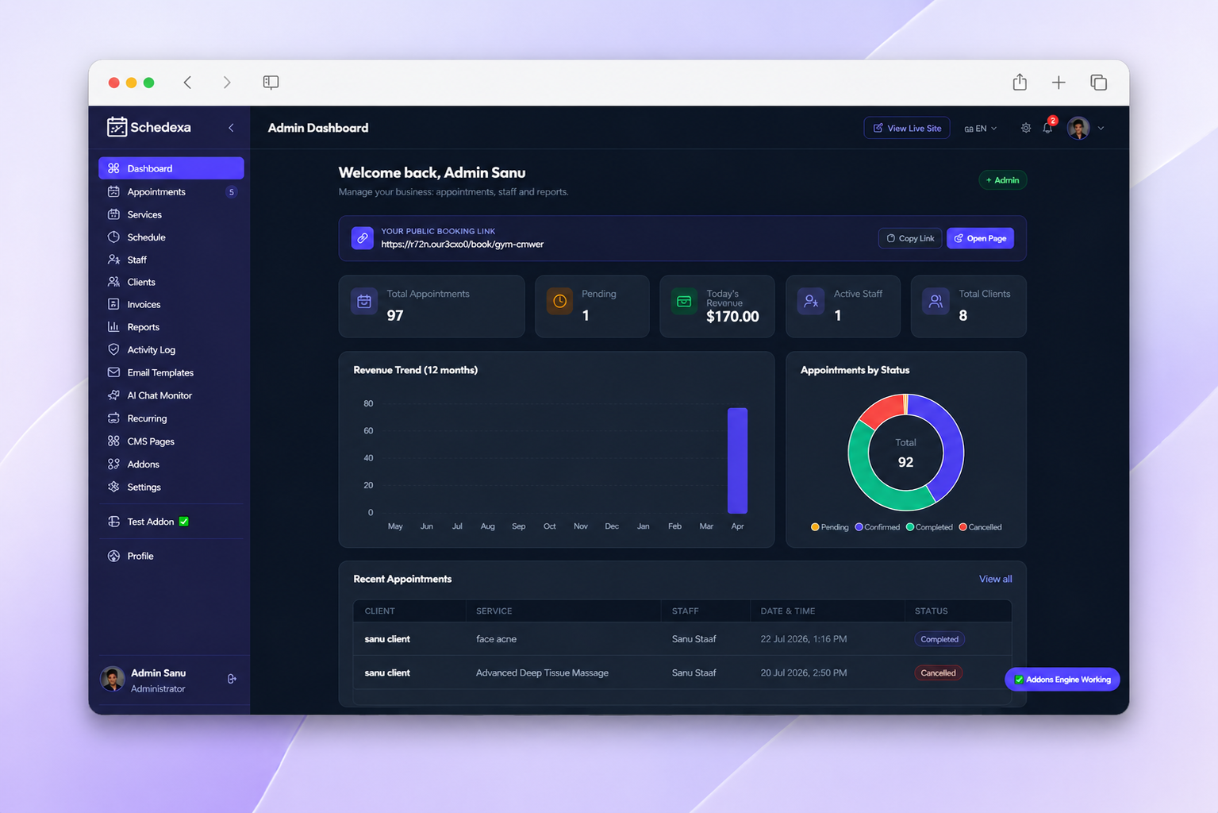Click the browser forward arrow
Viewport: 1218px width, 813px height.
pos(227,83)
